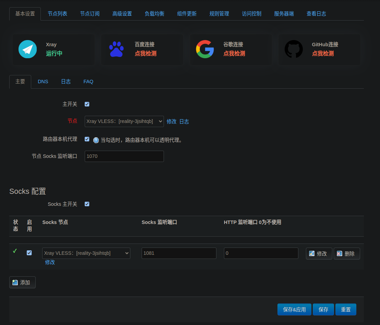Viewport: 380px width, 325px height.
Task: Click the 日志 link beside node dropdown
Action: [184, 121]
